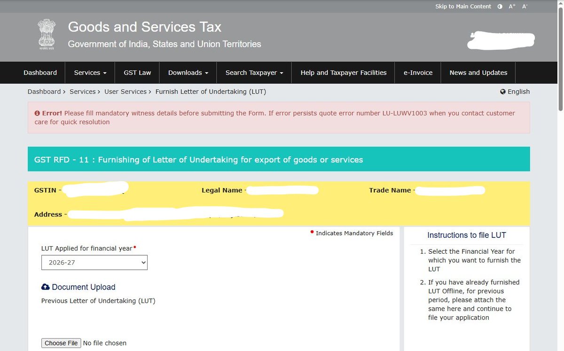Click the 'No file chosen' text

(105, 343)
